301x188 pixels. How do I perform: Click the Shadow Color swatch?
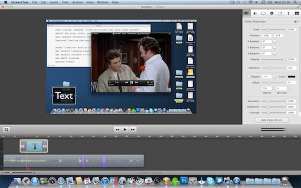point(291,76)
